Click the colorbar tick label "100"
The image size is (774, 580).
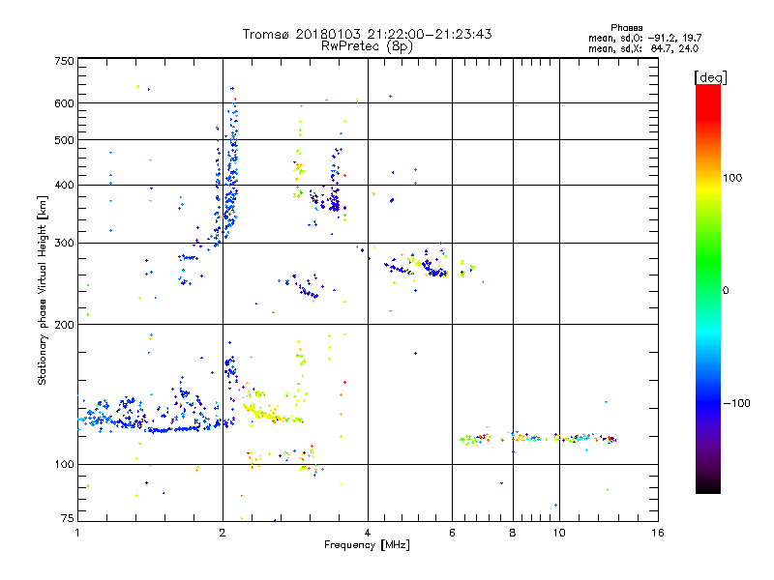coord(732,178)
